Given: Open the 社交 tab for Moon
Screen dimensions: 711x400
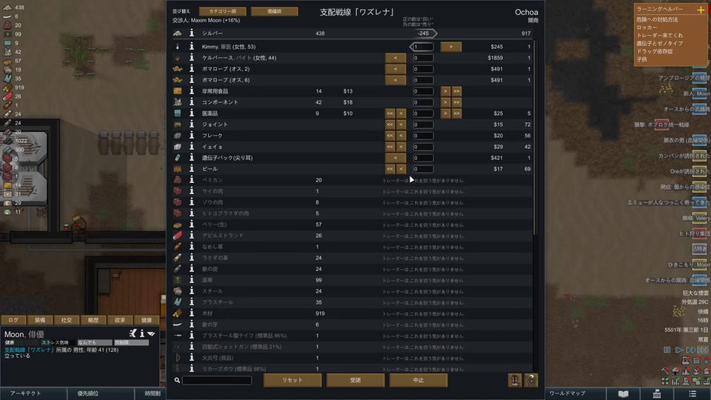Looking at the screenshot, I should [x=67, y=320].
